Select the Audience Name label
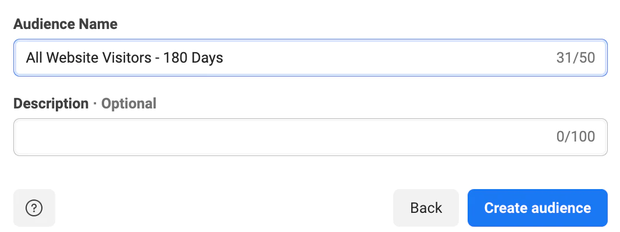 coord(65,24)
